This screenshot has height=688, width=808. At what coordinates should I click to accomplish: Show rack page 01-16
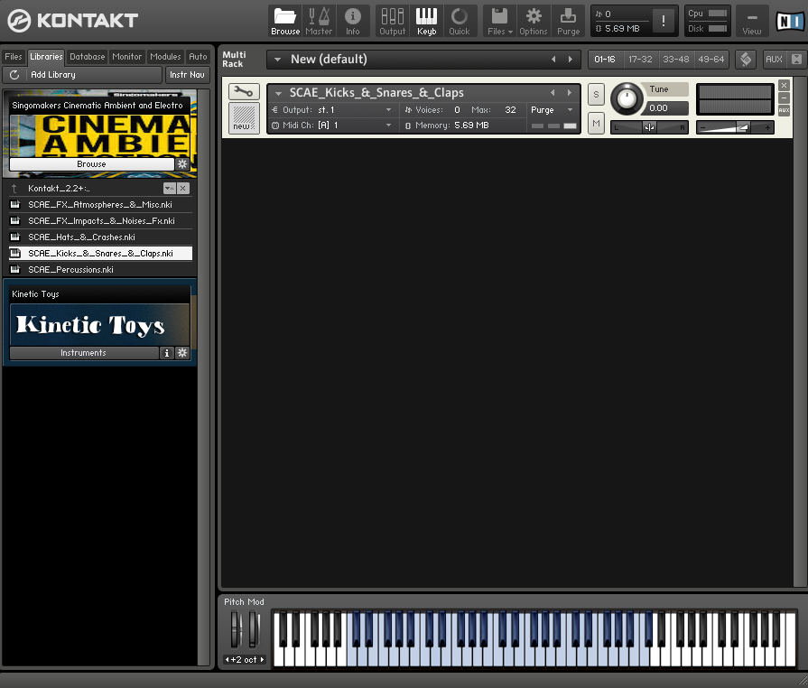point(605,60)
